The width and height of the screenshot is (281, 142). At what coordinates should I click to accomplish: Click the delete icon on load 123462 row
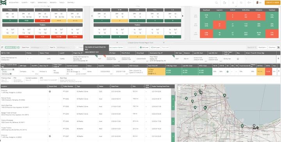point(278,59)
